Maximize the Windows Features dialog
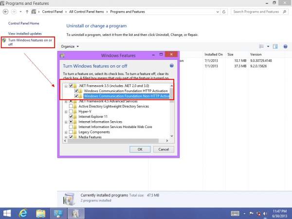This screenshot has height=219, width=292. pyautogui.click(x=161, y=55)
